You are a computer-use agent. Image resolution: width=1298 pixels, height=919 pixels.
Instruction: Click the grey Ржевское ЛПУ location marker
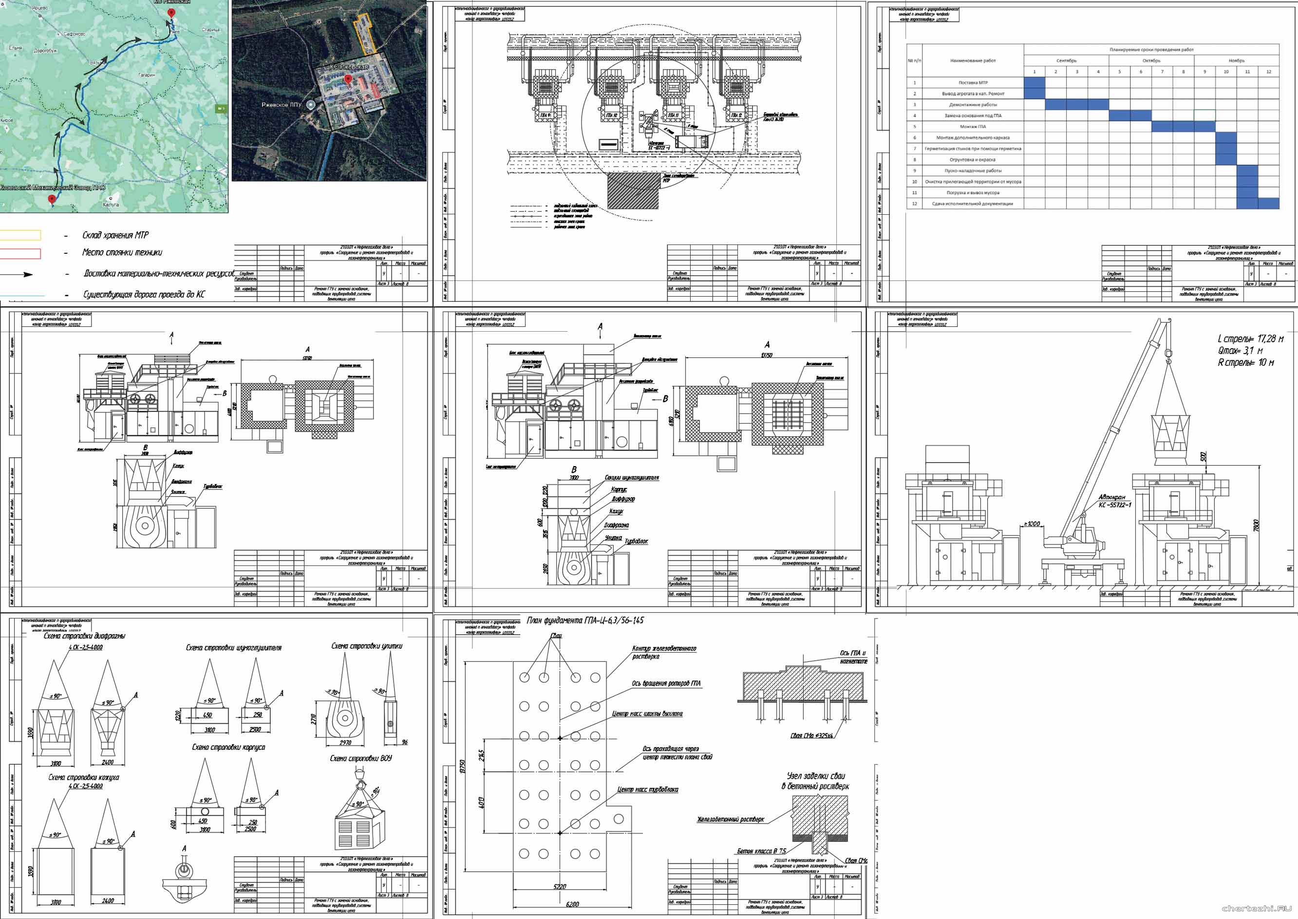pos(311,105)
